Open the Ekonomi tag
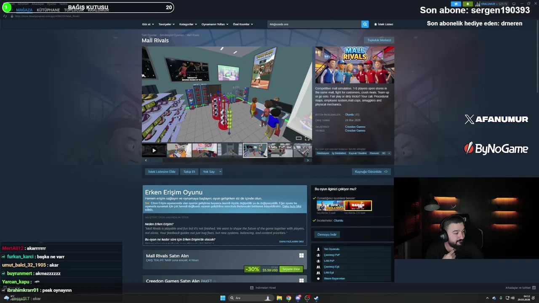539x303 pixels. [374, 153]
